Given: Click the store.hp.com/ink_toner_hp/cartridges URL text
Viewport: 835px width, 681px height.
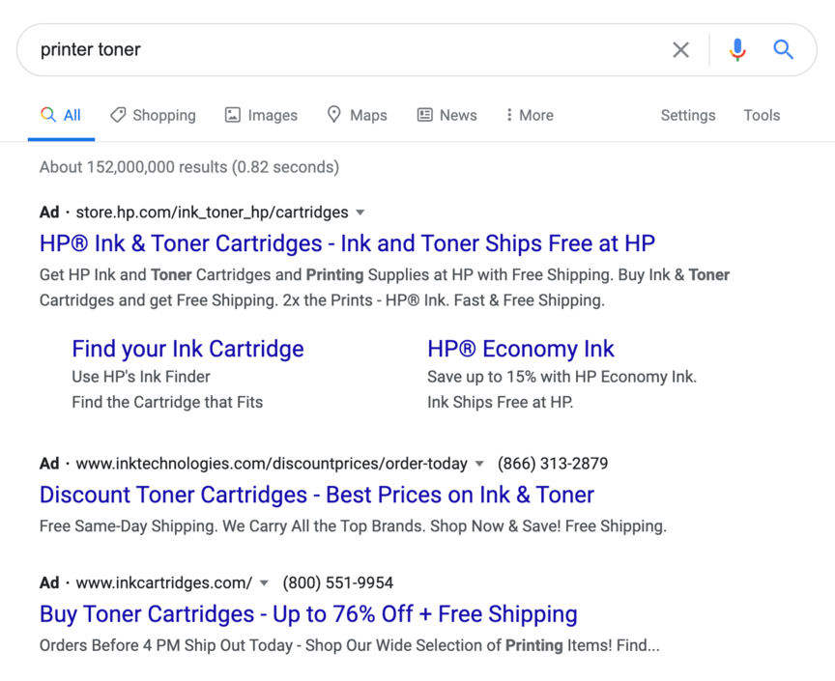Looking at the screenshot, I should click(212, 213).
